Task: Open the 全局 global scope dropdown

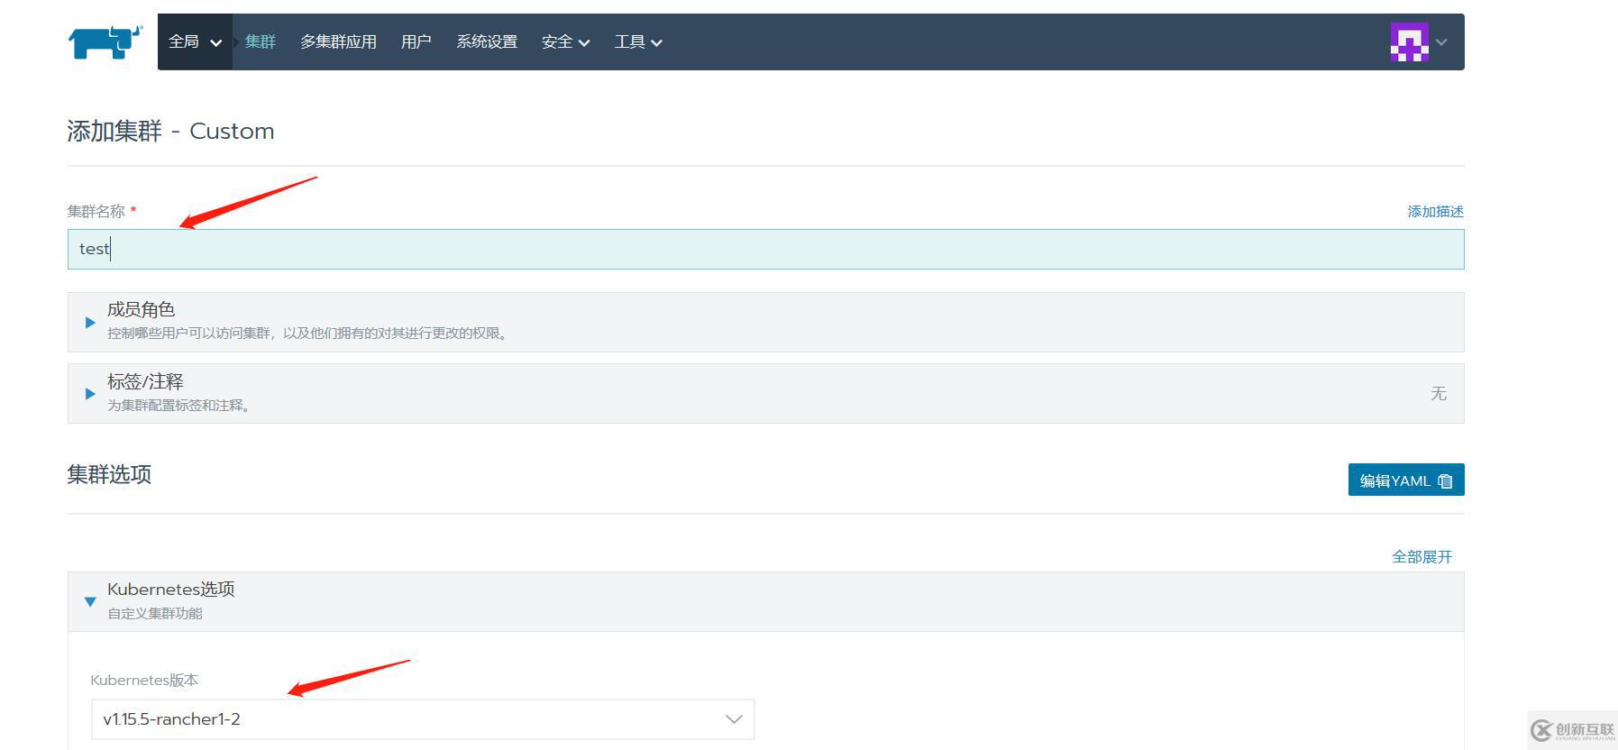Action: tap(195, 41)
